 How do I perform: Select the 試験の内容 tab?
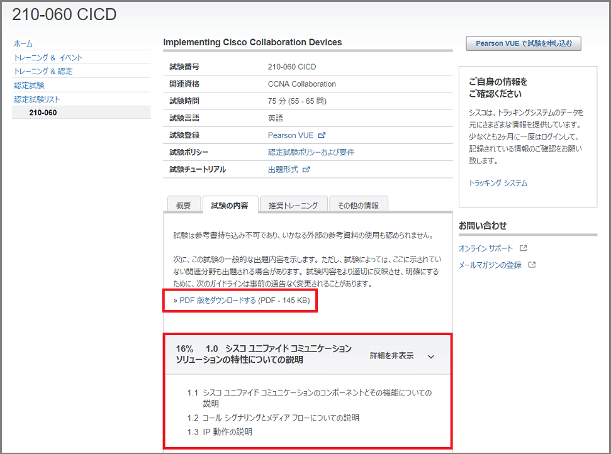click(230, 205)
